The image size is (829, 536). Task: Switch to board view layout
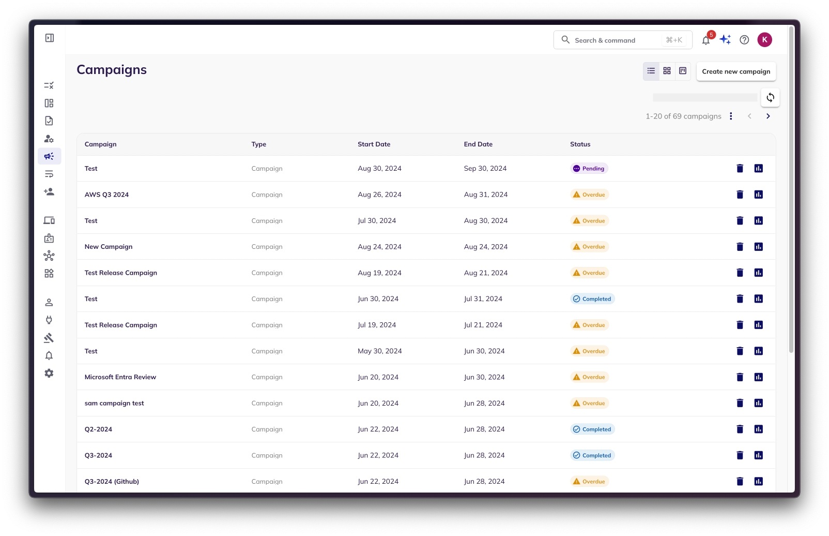(x=683, y=71)
